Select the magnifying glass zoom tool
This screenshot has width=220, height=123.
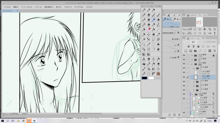tap(144, 44)
